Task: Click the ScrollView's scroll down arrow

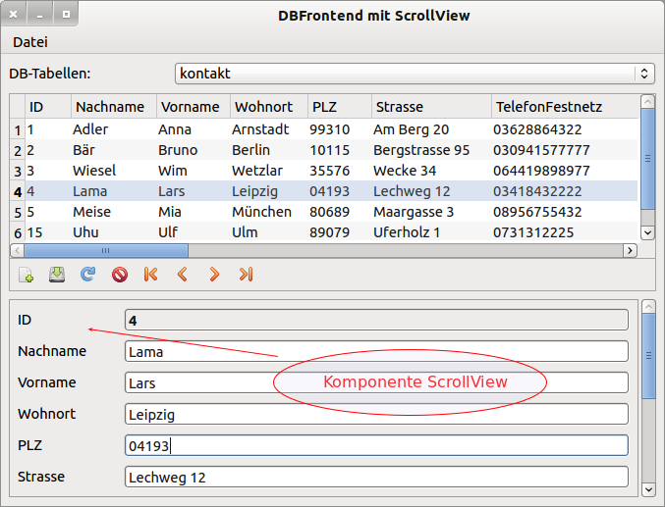Action: (x=647, y=488)
